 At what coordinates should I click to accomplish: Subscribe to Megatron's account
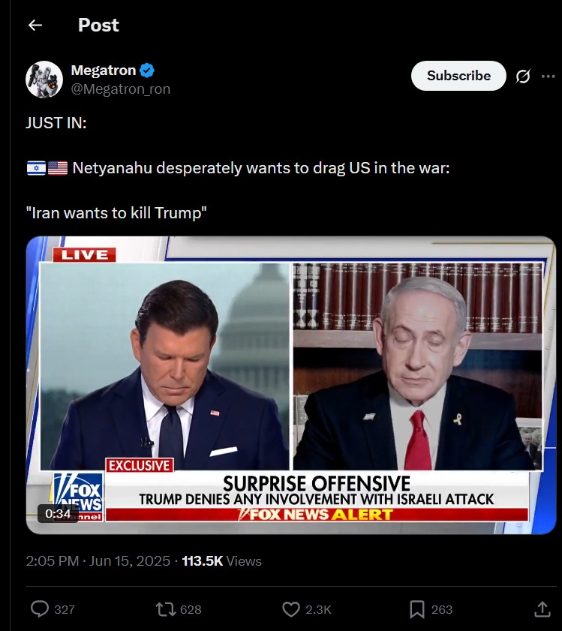tap(458, 76)
